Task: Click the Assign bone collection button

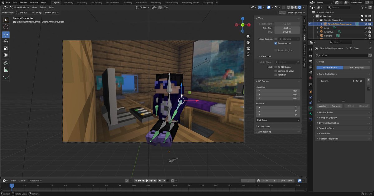Action: [x=323, y=106]
